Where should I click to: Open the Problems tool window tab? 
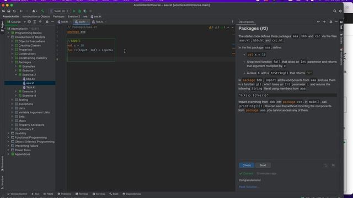64,194
